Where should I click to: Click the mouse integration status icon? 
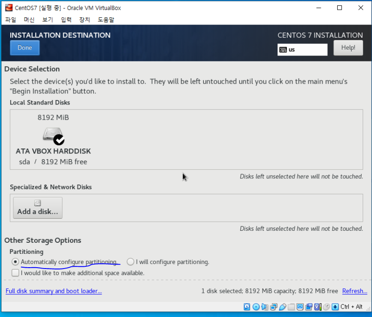tap(327, 307)
